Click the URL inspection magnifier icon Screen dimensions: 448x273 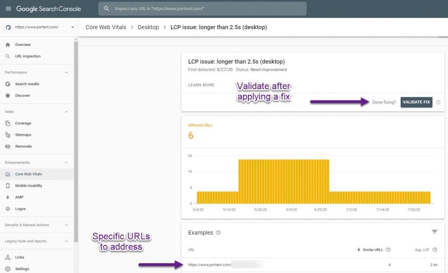(8, 56)
